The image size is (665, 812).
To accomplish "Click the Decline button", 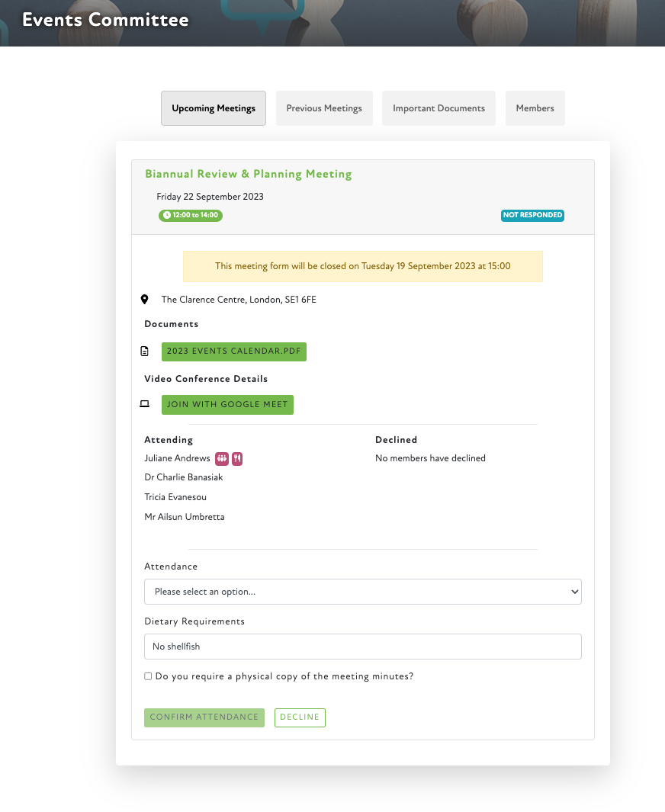I will [x=300, y=717].
